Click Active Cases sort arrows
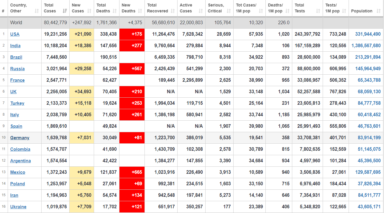 click(x=201, y=11)
